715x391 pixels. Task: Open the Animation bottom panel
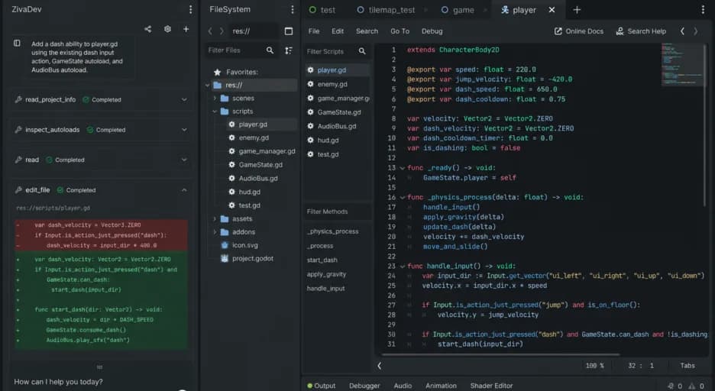coord(441,386)
